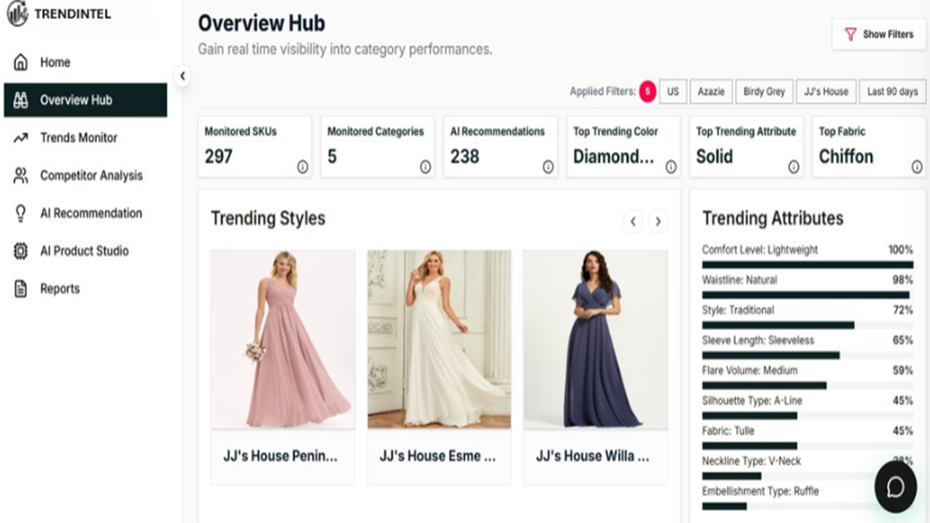The height and width of the screenshot is (523, 930).
Task: Click the Home house icon in sidebar
Action: tap(21, 62)
